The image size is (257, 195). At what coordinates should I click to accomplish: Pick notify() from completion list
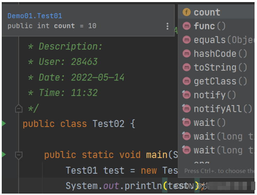pyautogui.click(x=216, y=95)
